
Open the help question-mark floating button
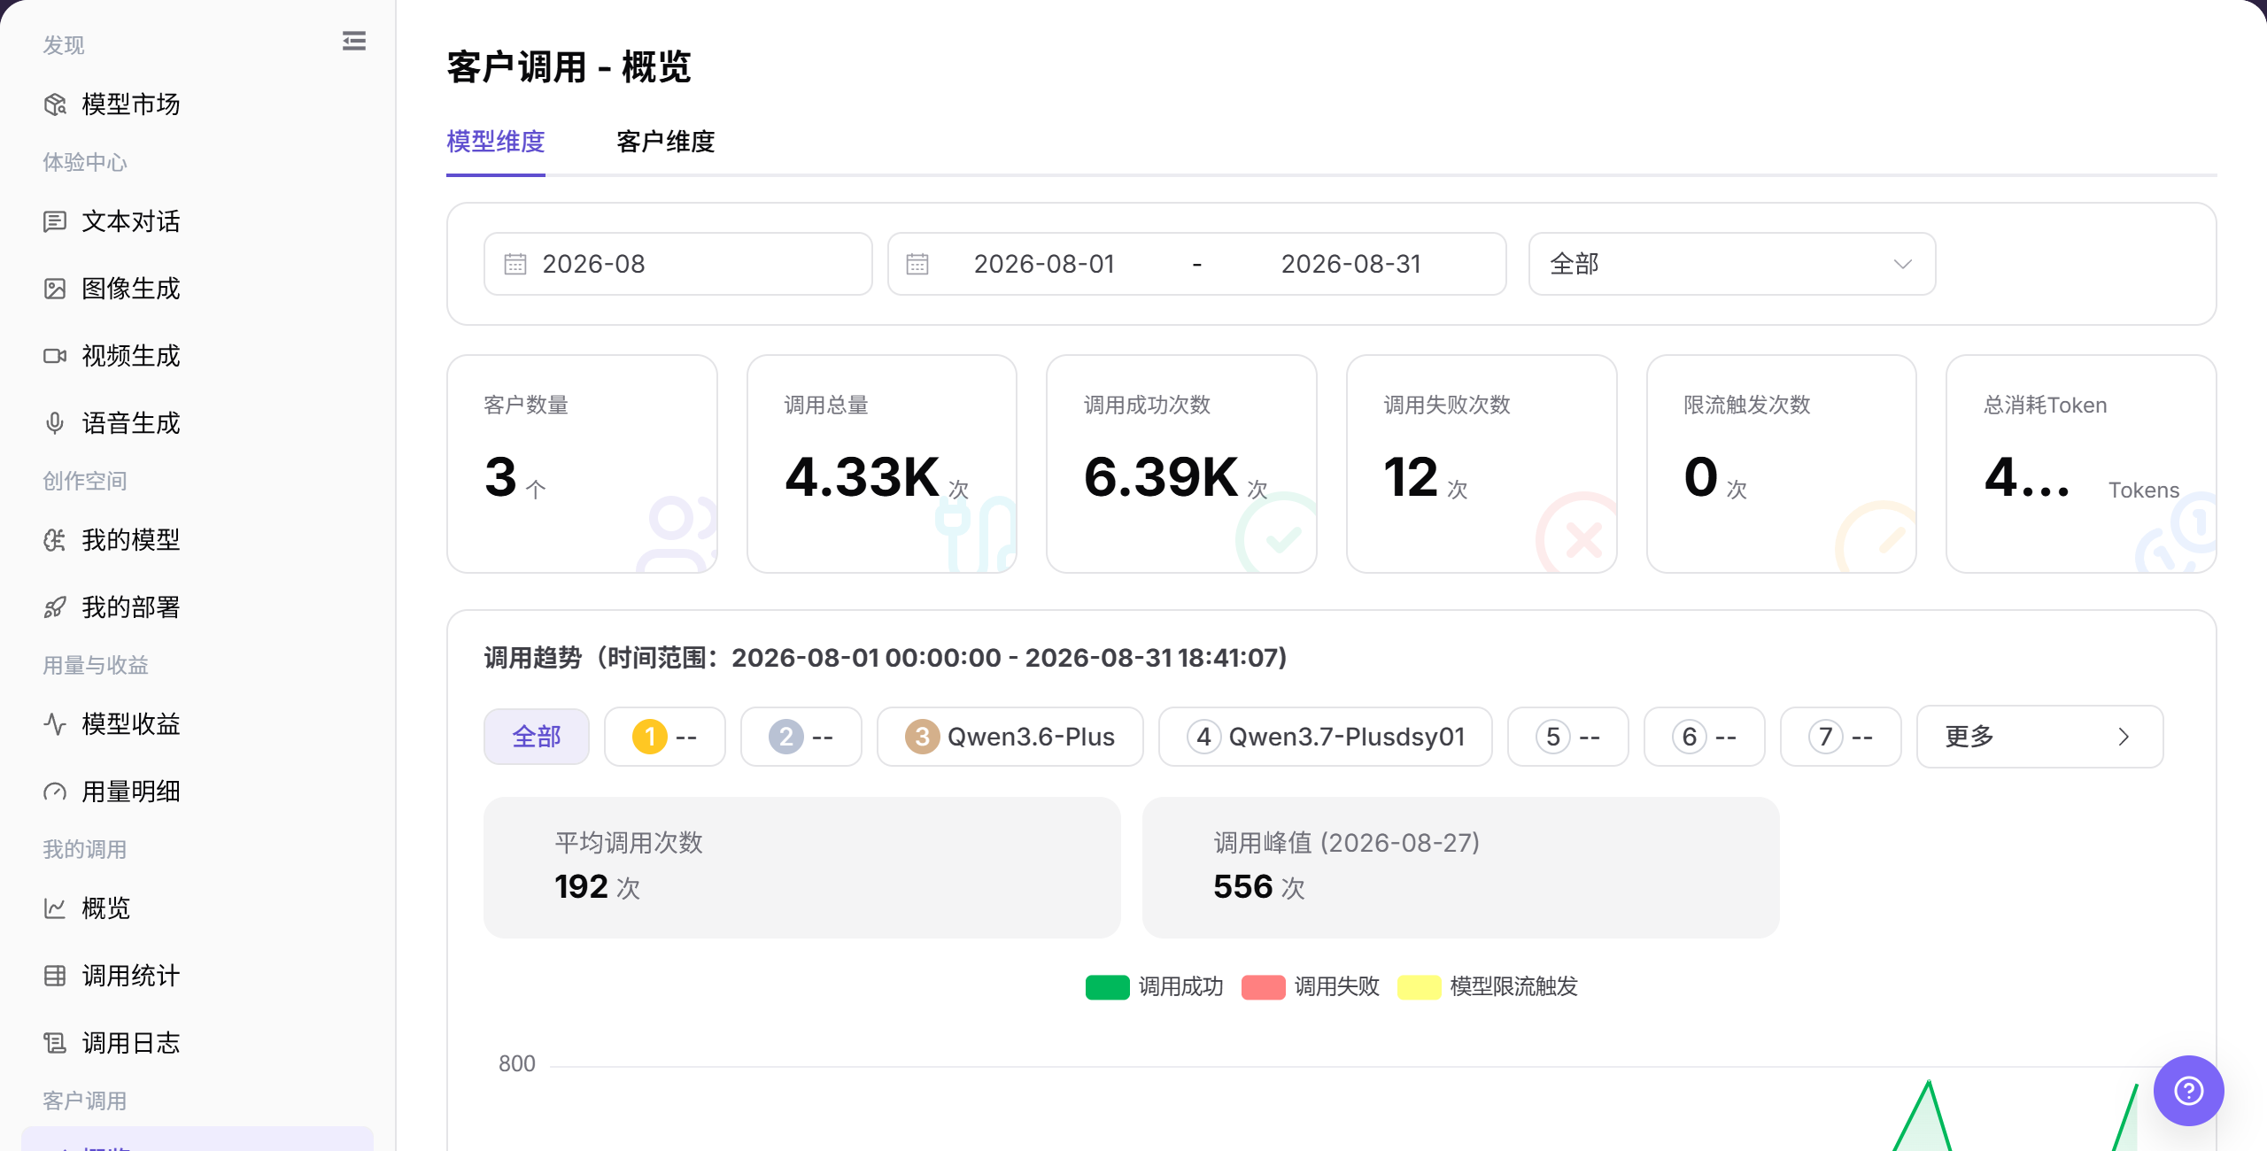(2188, 1090)
